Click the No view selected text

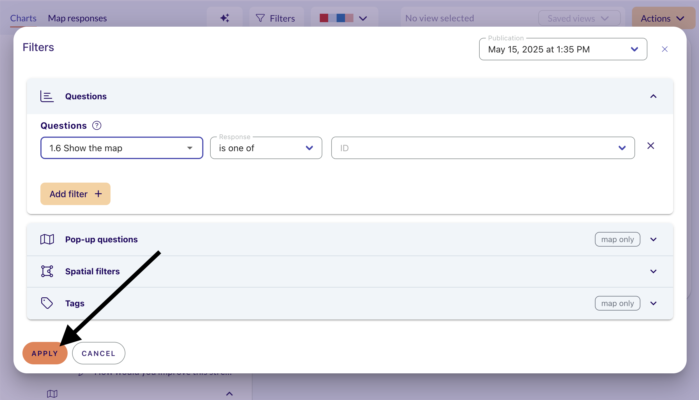coord(440,18)
